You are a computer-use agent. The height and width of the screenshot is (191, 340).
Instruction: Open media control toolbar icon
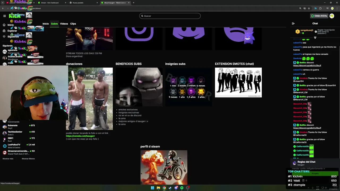pyautogui.click(x=327, y=8)
